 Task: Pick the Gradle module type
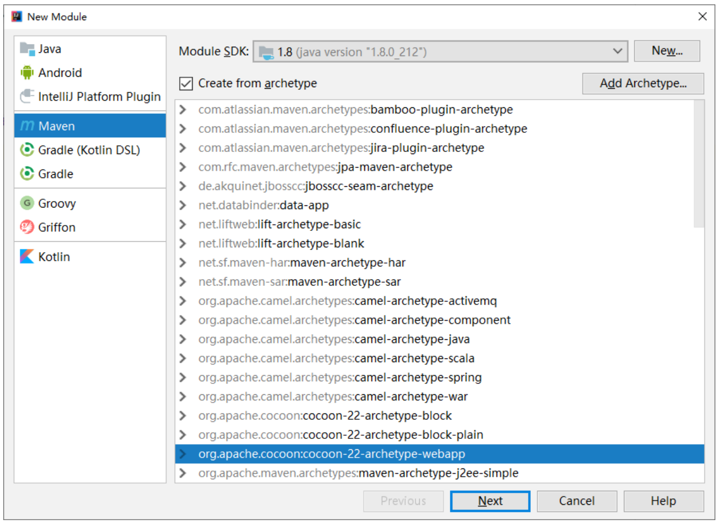[90, 174]
